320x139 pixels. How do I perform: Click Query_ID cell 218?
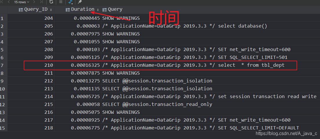tap(49, 128)
